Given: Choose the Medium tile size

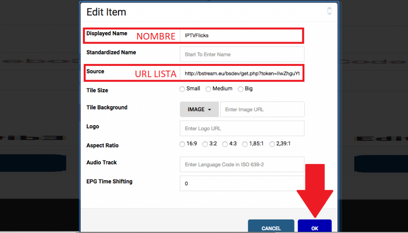Looking at the screenshot, I should [x=208, y=89].
